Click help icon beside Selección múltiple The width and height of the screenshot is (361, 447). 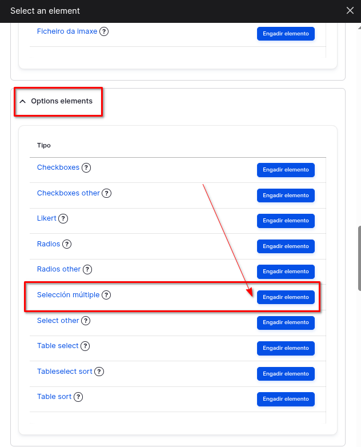pyautogui.click(x=106, y=295)
